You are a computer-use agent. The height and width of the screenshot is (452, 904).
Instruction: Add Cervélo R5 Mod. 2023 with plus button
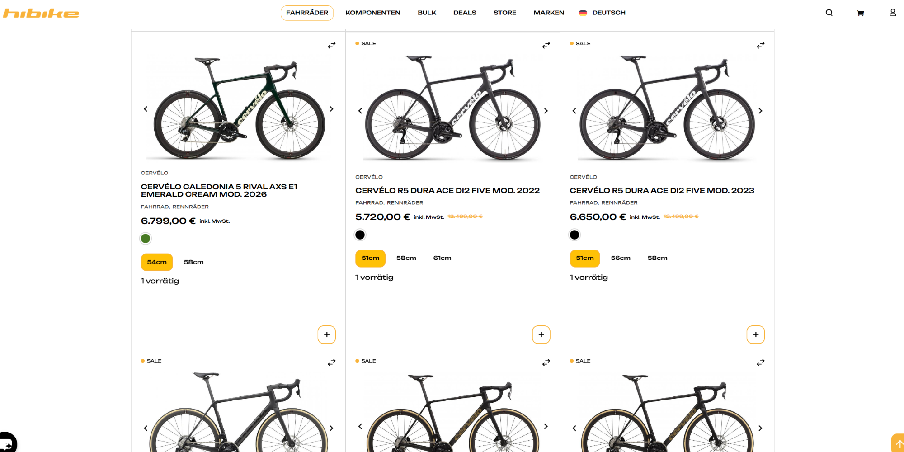(x=755, y=334)
